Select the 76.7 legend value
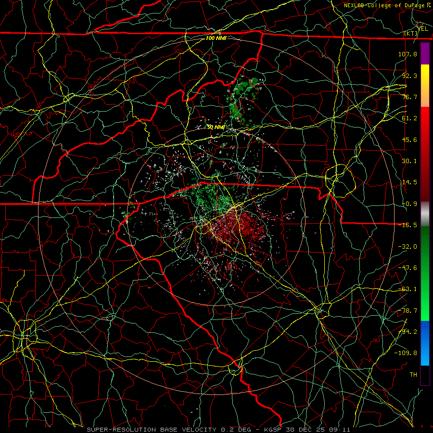433x433 pixels. click(x=409, y=97)
